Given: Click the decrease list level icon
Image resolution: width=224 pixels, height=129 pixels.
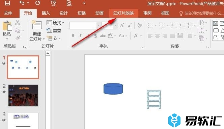Looking at the screenshot, I should (174, 25).
